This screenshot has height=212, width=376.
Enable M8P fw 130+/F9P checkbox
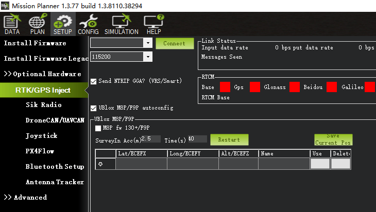(x=98, y=128)
